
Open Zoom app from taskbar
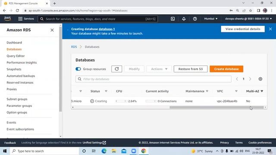134,151
